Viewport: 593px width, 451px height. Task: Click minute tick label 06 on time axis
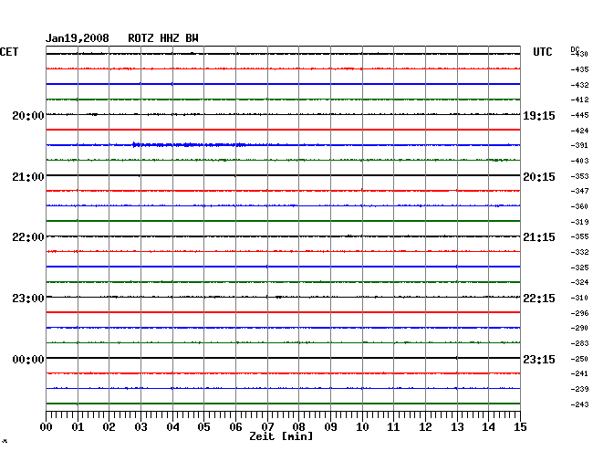pos(235,427)
